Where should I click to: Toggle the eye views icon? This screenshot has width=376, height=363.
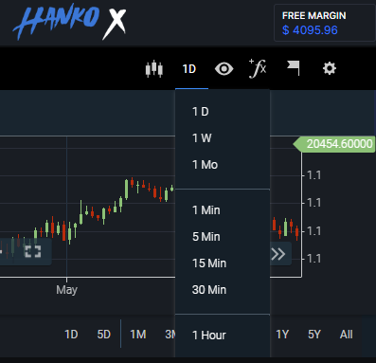click(224, 68)
